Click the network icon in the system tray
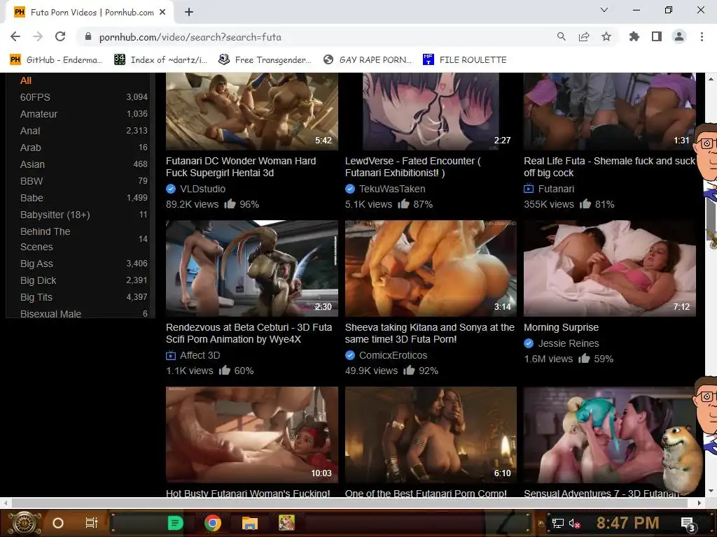The image size is (717, 537). pos(558,523)
